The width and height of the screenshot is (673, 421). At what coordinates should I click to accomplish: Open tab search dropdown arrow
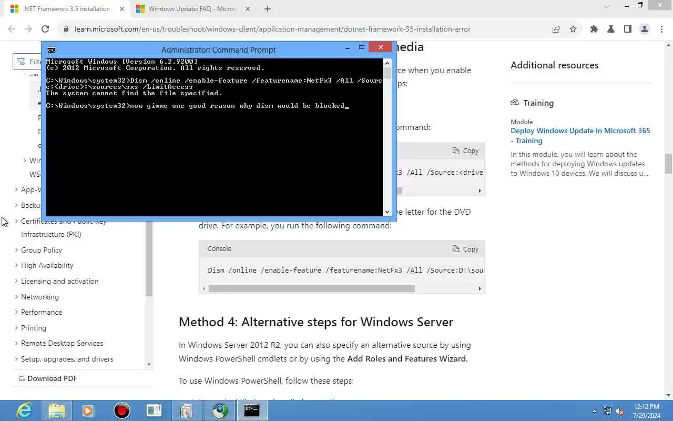(606, 7)
